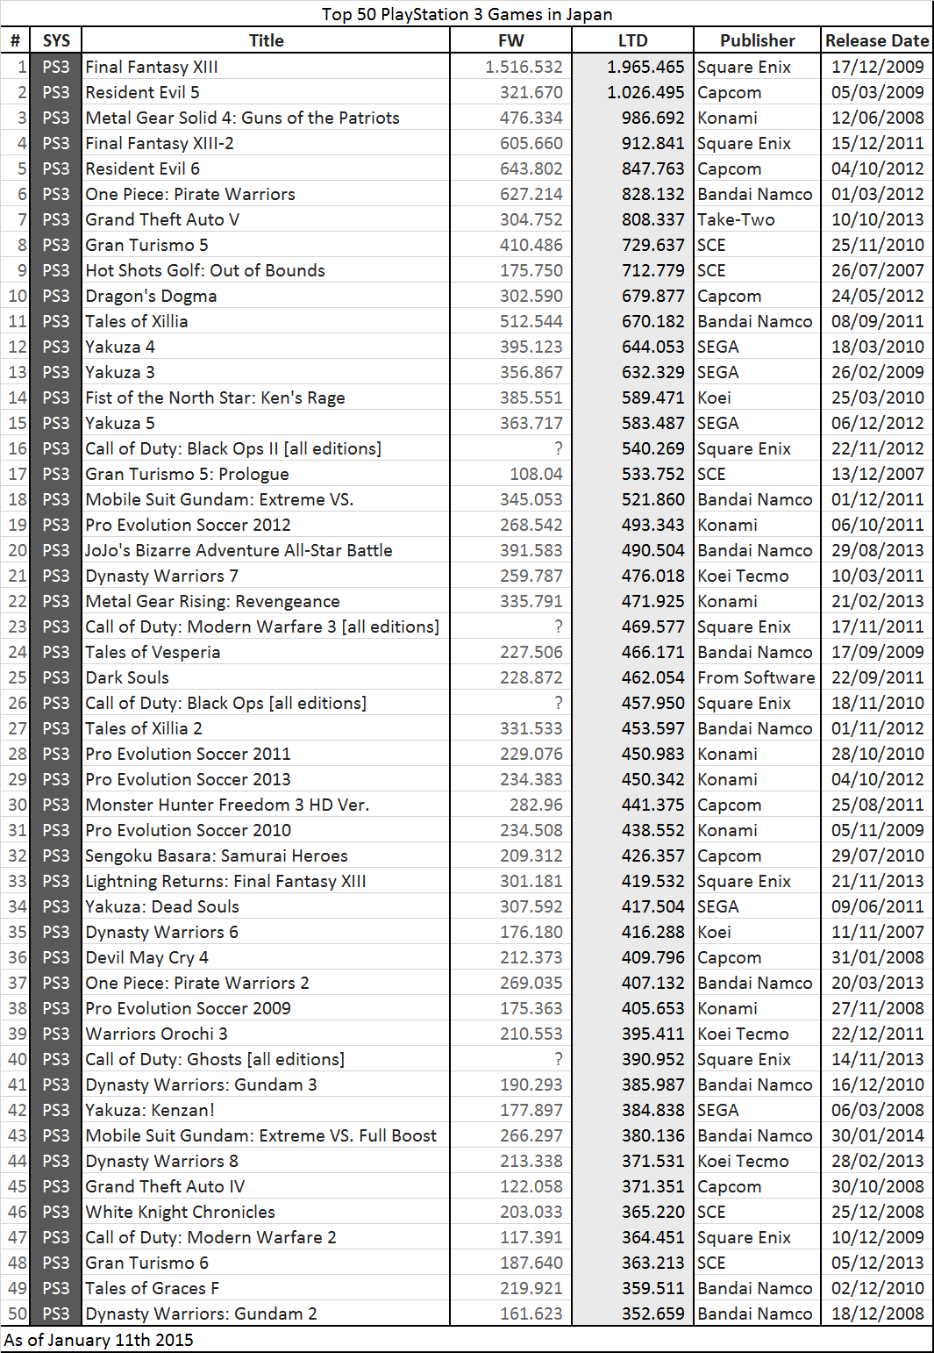Select 'Call of Duty: Black Ops II [all editions]'
Image resolution: width=934 pixels, height=1353 pixels.
[x=266, y=448]
